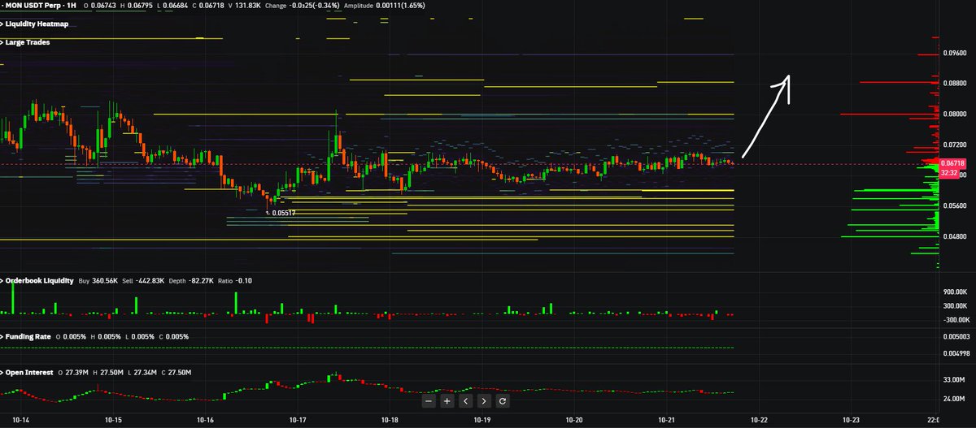Zoom out with the minus chart button
This screenshot has height=428, width=976.
(x=429, y=400)
